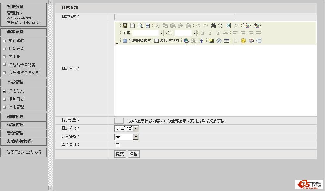Insert table icon
Viewport: 325px width, 191px height.
point(227,41)
